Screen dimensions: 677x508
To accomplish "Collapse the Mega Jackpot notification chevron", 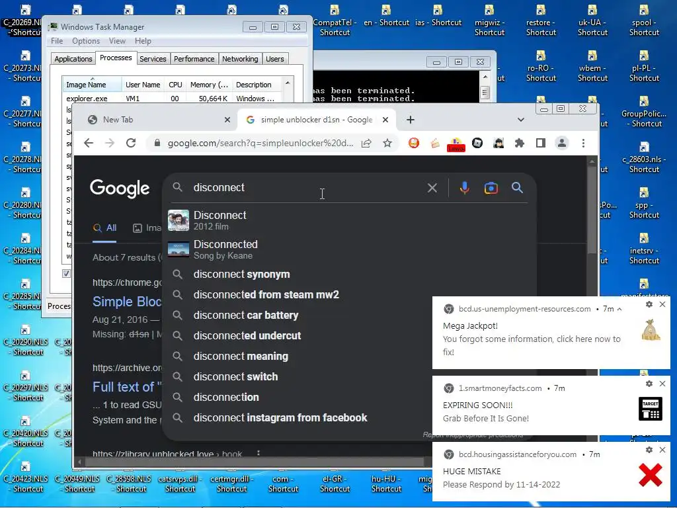I will pos(619,309).
